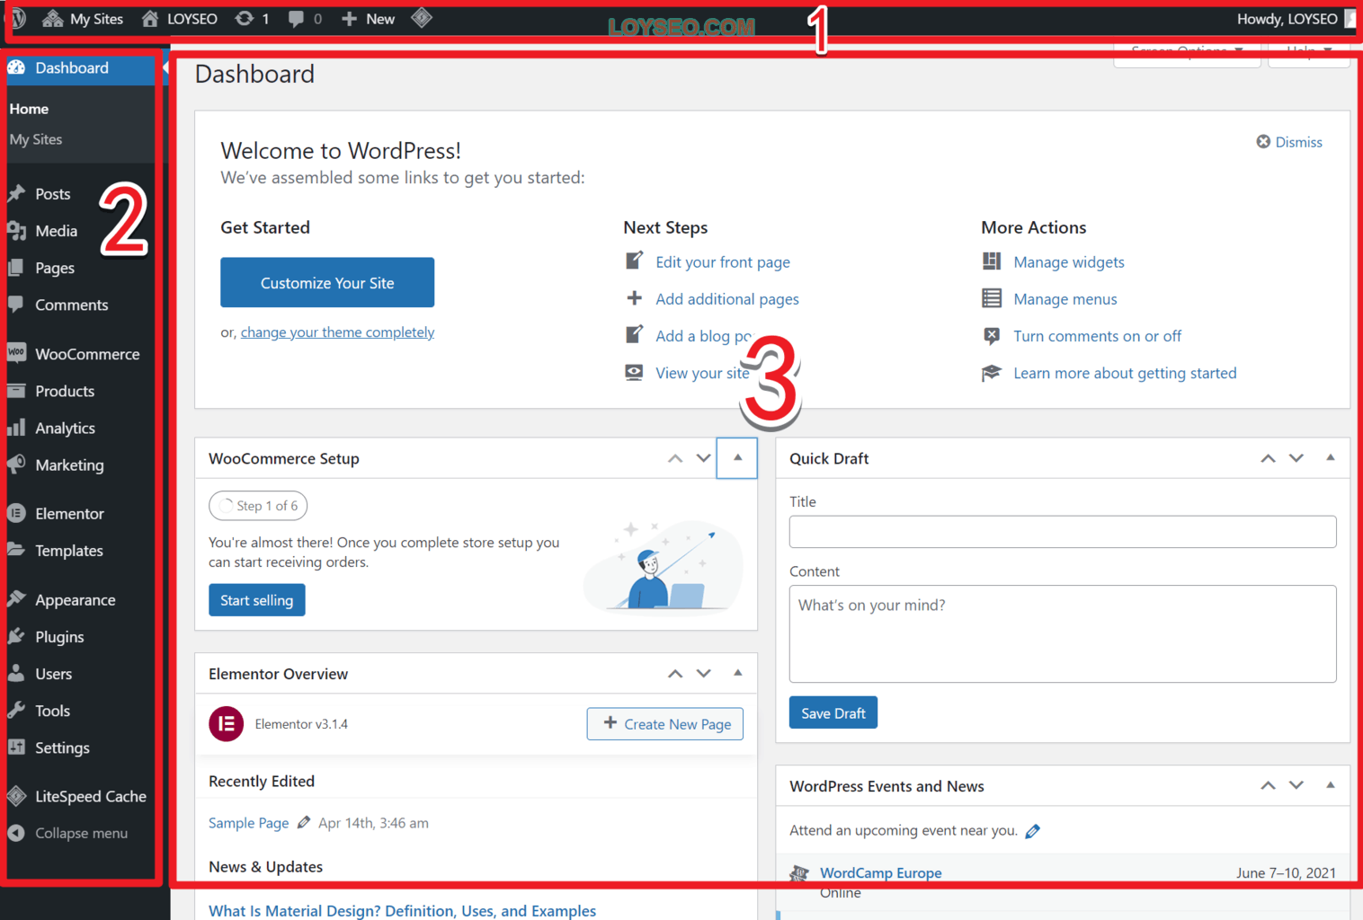Open the My Sites admin bar menu
Screen dimensions: 1363x920
[83, 19]
